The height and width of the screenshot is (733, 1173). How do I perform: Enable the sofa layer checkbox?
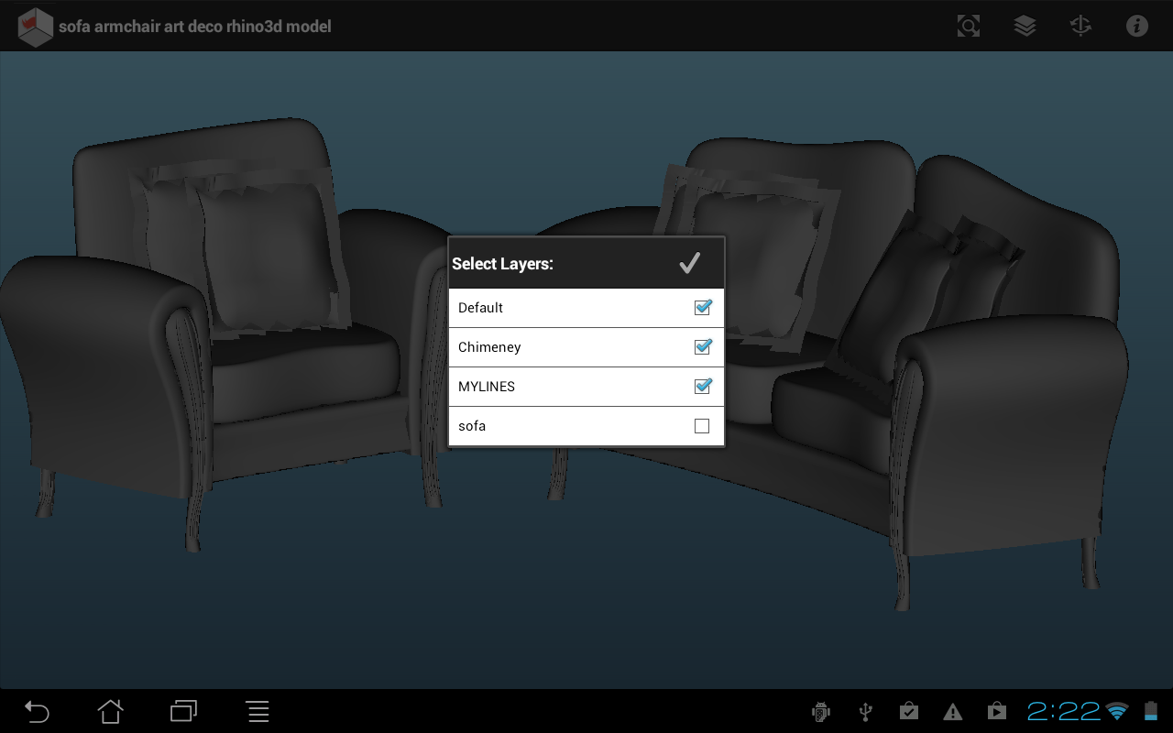click(702, 426)
